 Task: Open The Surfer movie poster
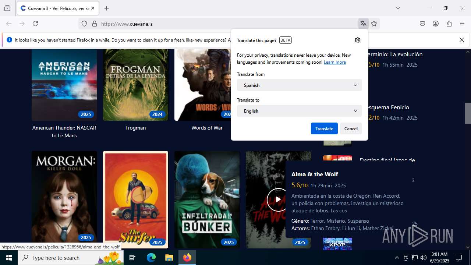[135, 199]
